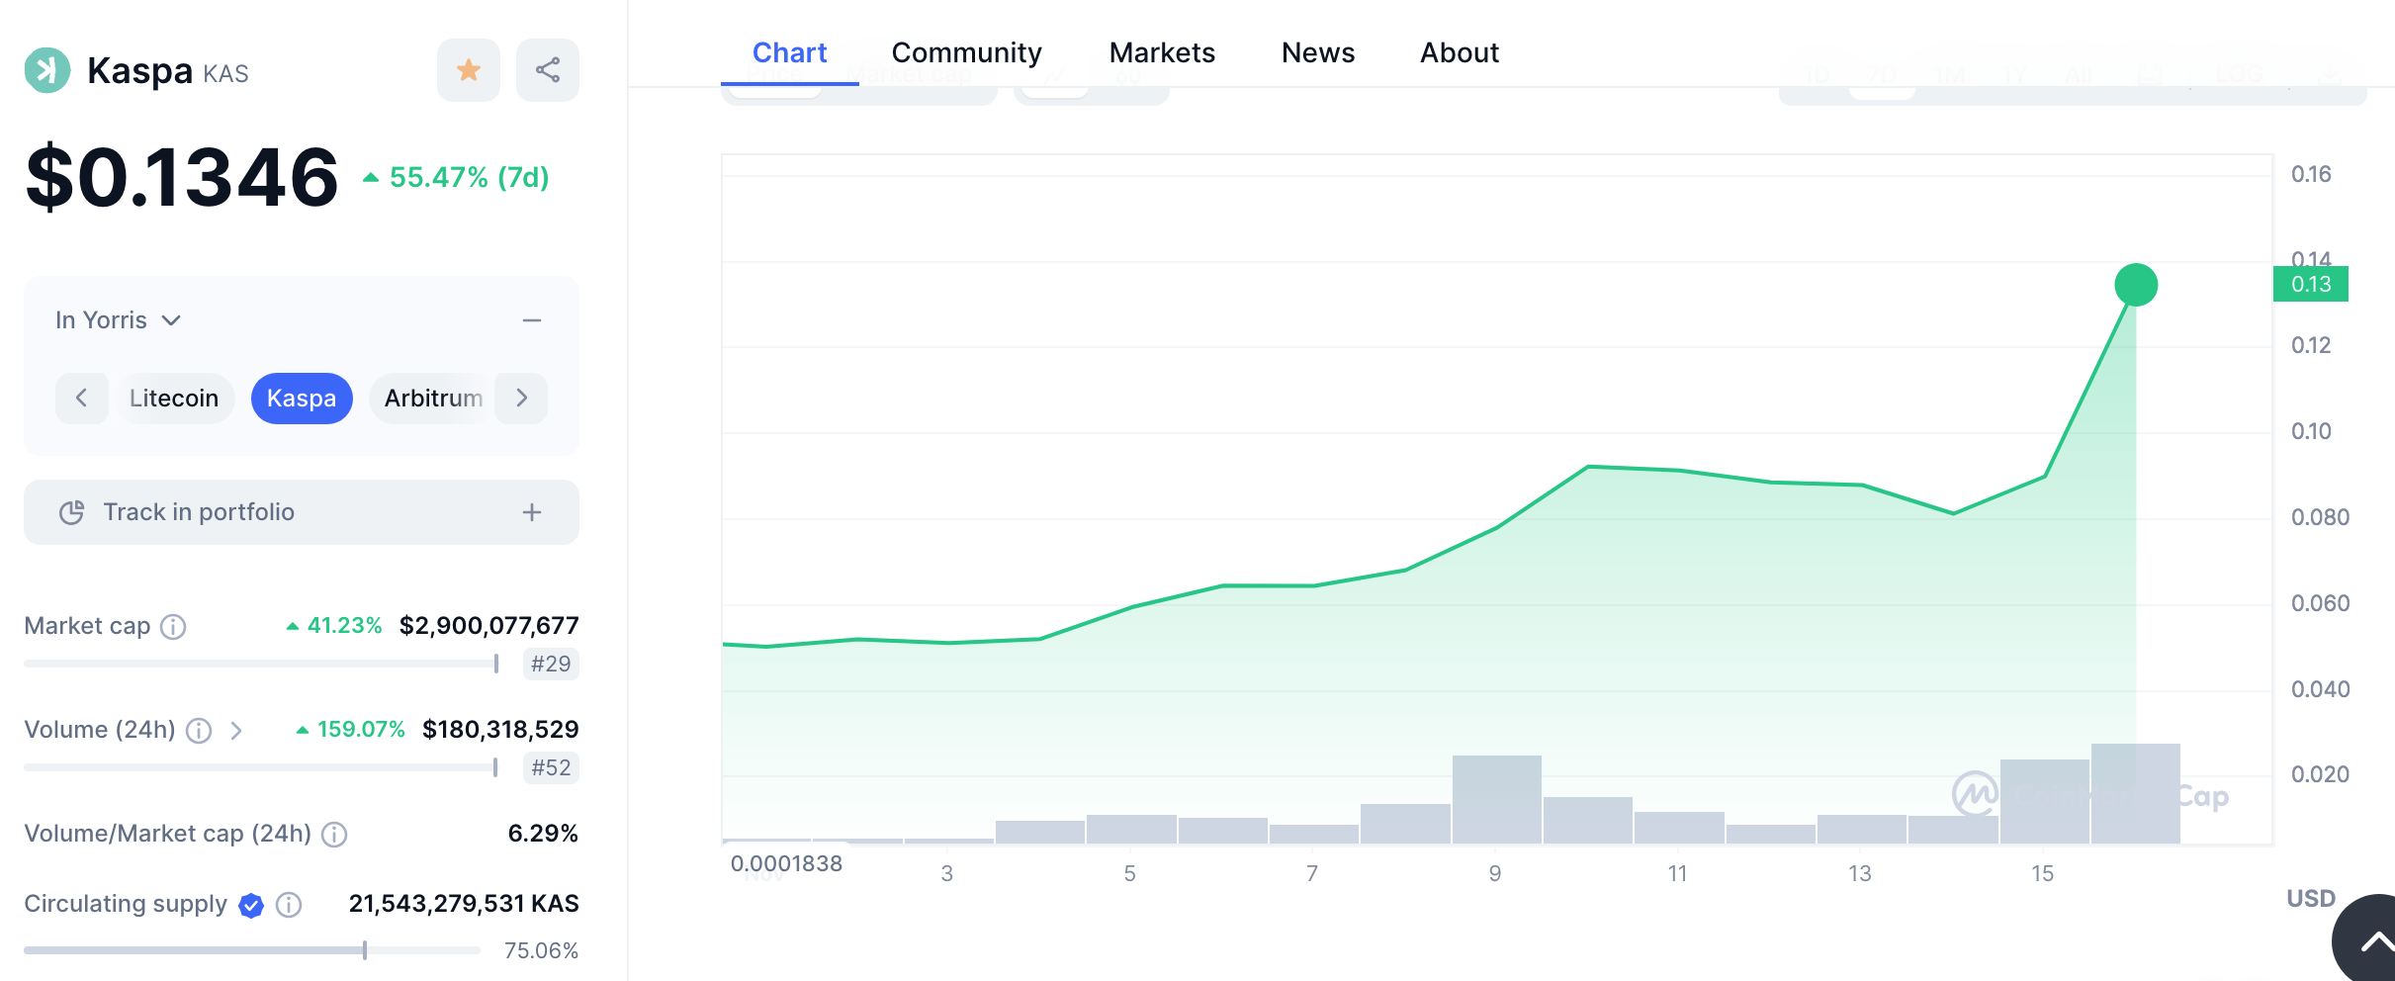Click the 6.29% volume ratio value
Viewport: 2395px width, 981px height.
click(x=543, y=834)
